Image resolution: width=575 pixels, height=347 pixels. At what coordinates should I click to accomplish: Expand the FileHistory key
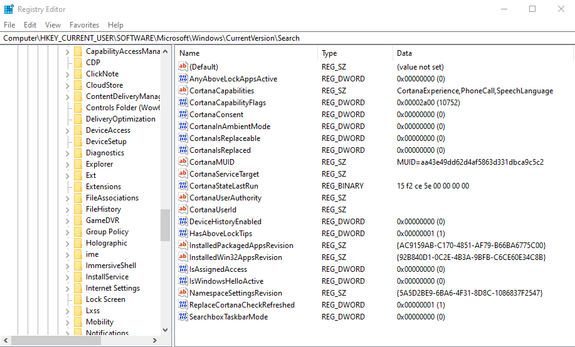point(68,210)
